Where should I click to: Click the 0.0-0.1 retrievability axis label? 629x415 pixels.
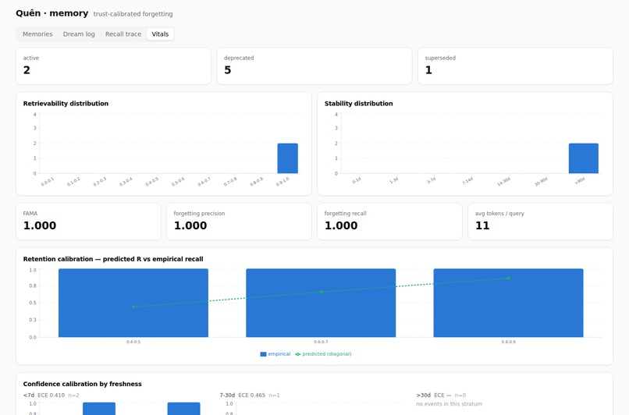(x=48, y=182)
